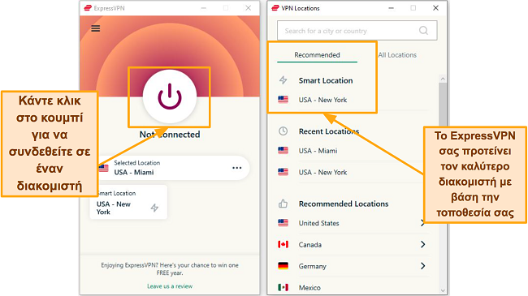This screenshot has height=296, width=528.
Task: Click the clock icon beside Recent Locations
Action: (x=283, y=131)
